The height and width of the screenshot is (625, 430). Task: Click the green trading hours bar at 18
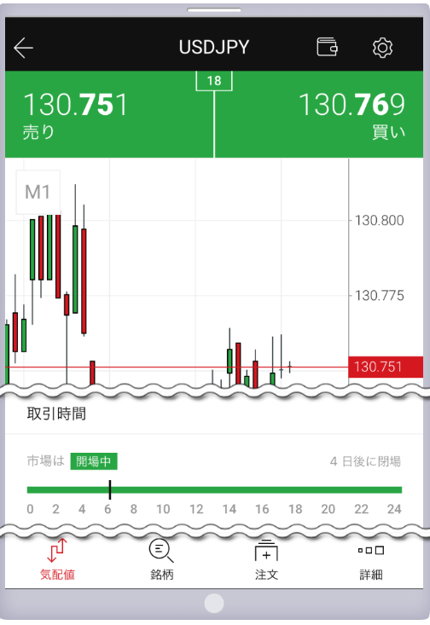coord(295,490)
